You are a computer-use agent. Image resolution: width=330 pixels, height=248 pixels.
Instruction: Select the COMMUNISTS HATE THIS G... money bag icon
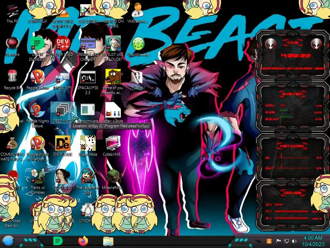coord(13,149)
